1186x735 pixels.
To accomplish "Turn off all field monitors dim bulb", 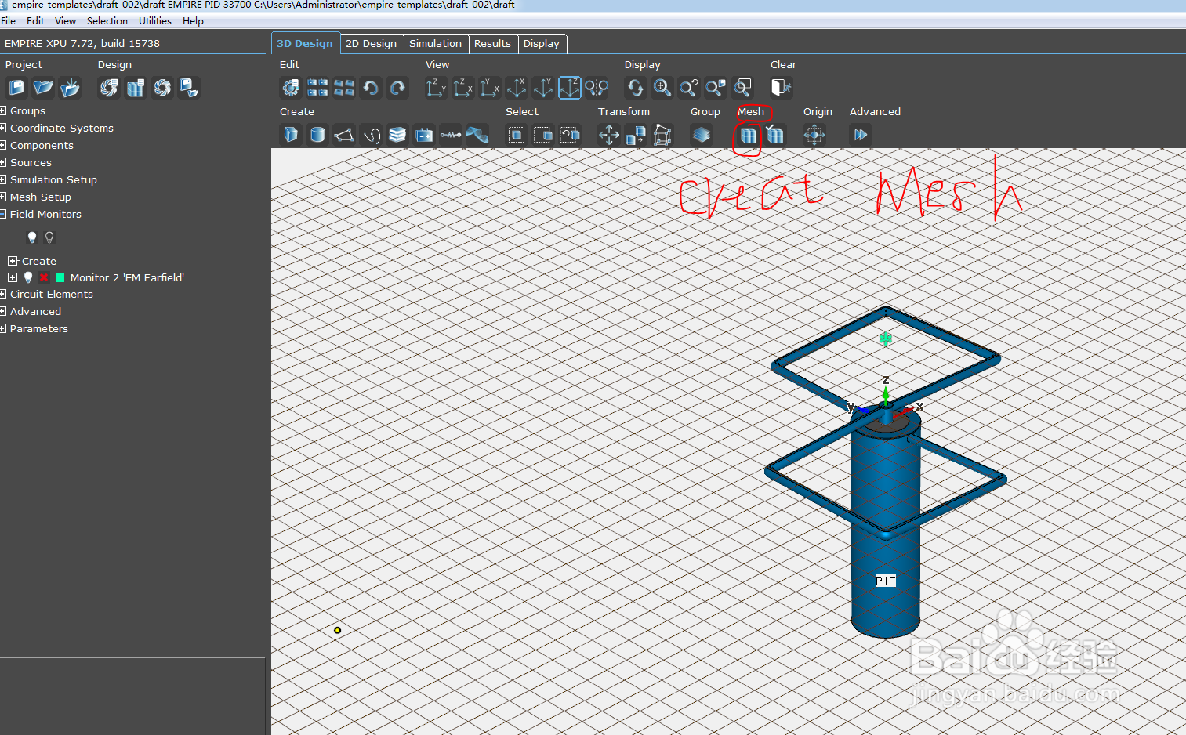I will coord(49,237).
